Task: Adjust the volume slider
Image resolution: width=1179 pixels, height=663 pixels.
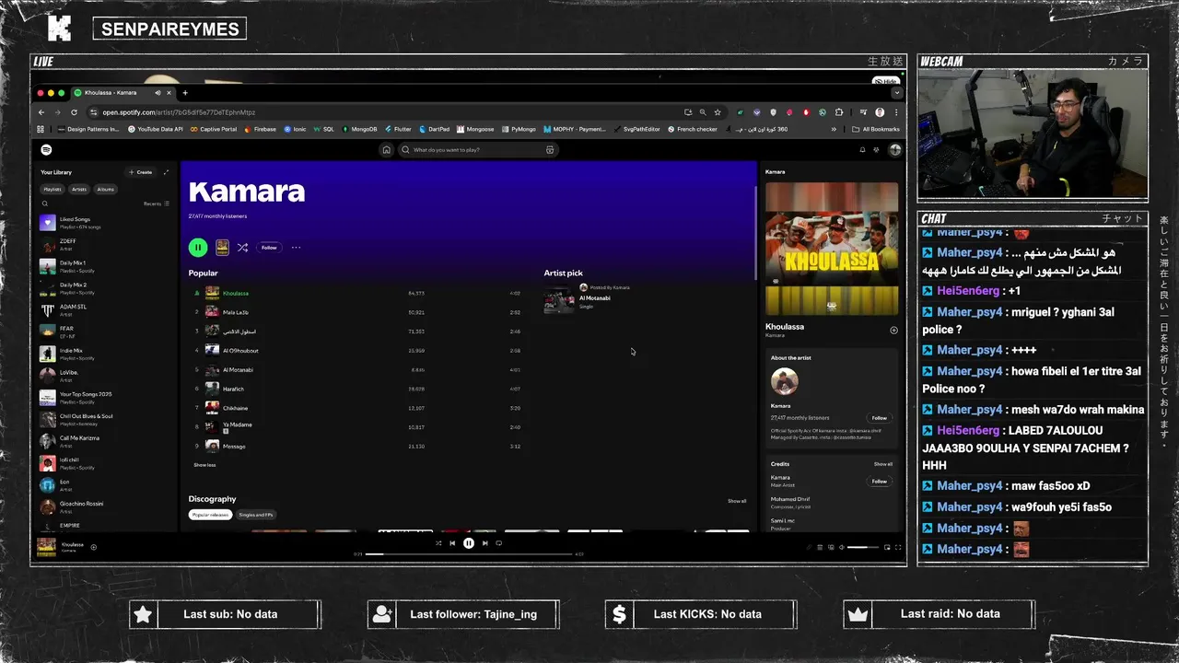Action: click(863, 547)
